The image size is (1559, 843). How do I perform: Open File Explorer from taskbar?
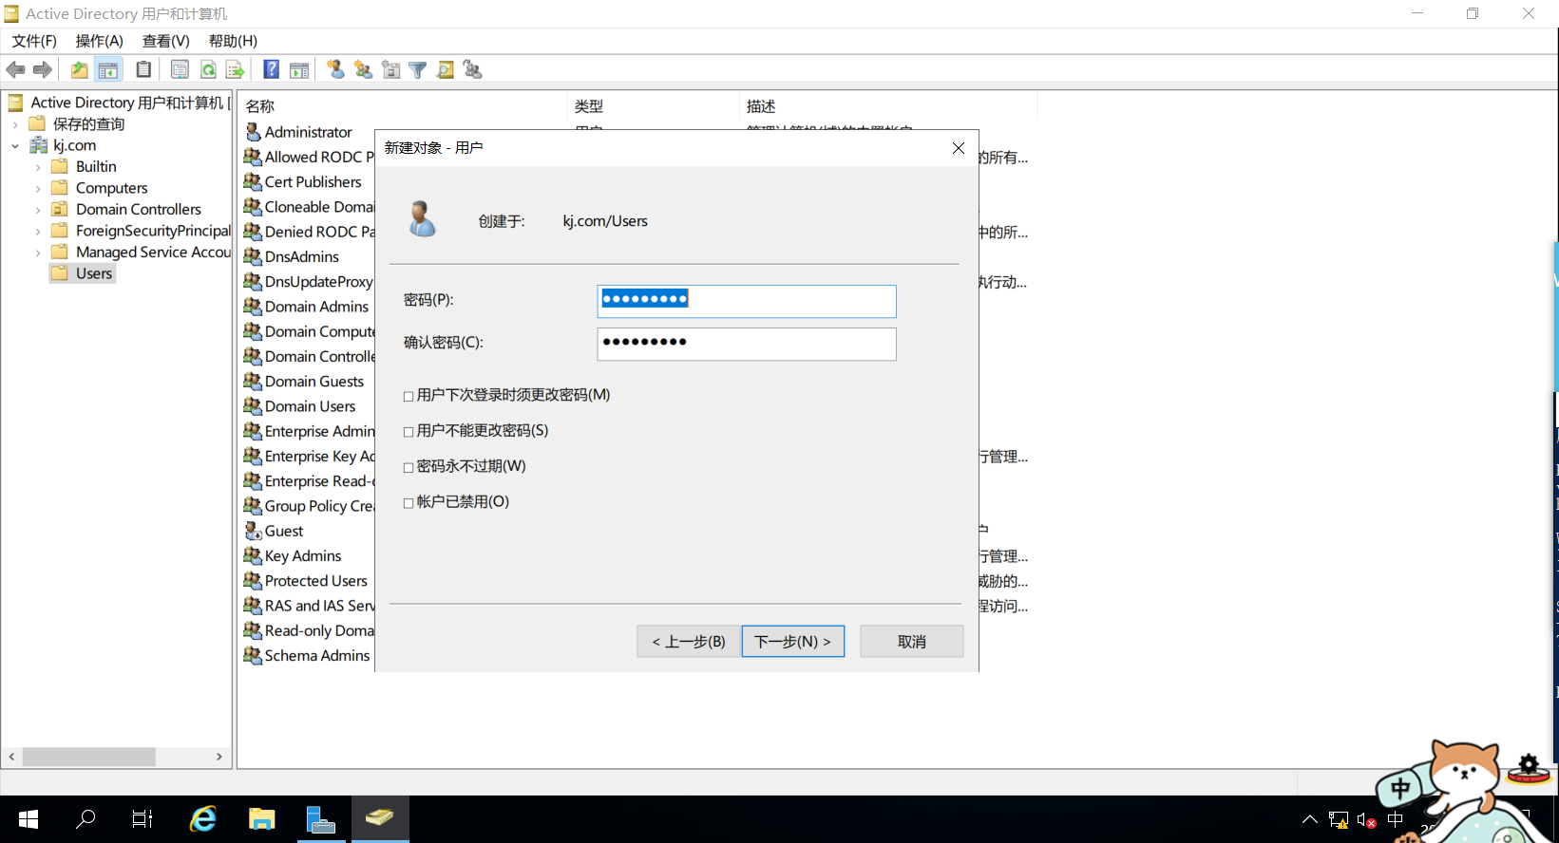click(x=261, y=818)
